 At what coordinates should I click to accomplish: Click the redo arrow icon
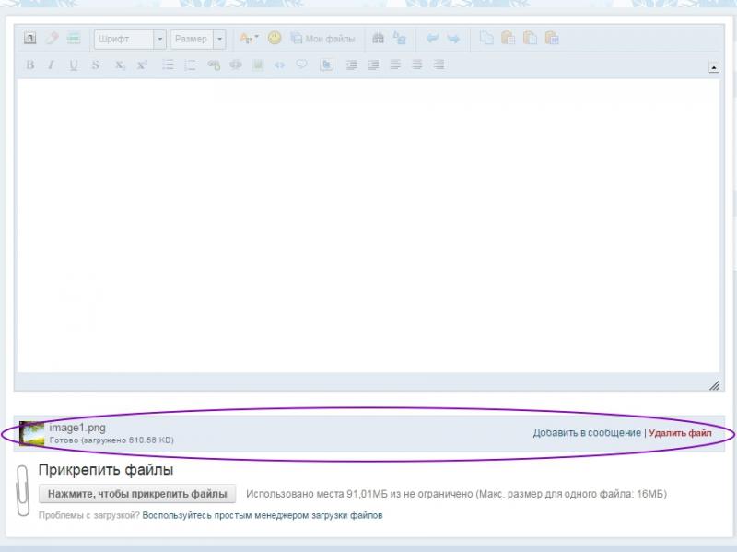(x=453, y=39)
